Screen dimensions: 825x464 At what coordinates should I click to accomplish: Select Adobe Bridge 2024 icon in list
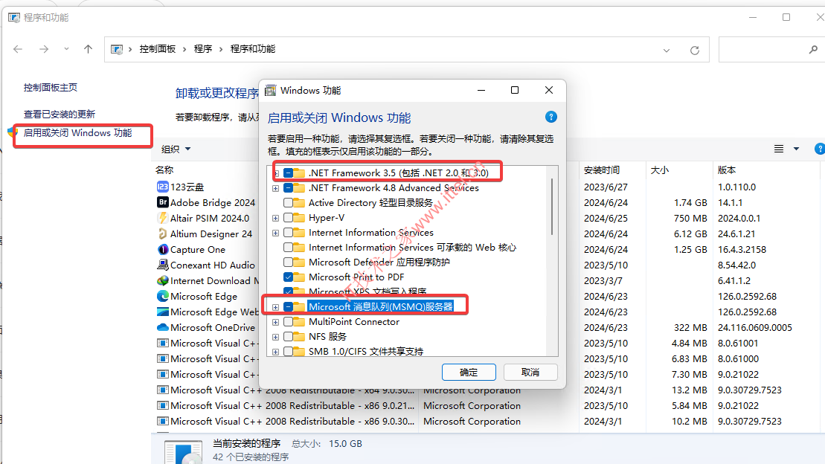163,202
